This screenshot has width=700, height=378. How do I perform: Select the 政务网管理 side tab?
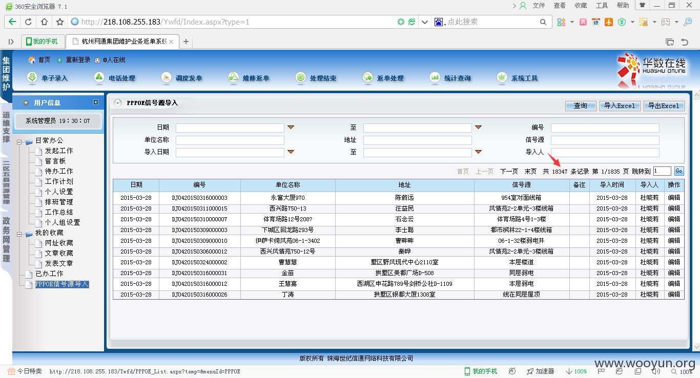click(x=6, y=239)
